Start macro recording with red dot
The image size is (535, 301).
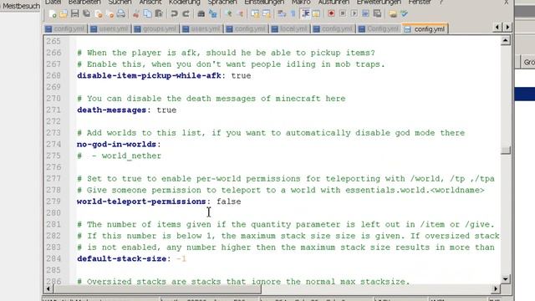coord(331,13)
